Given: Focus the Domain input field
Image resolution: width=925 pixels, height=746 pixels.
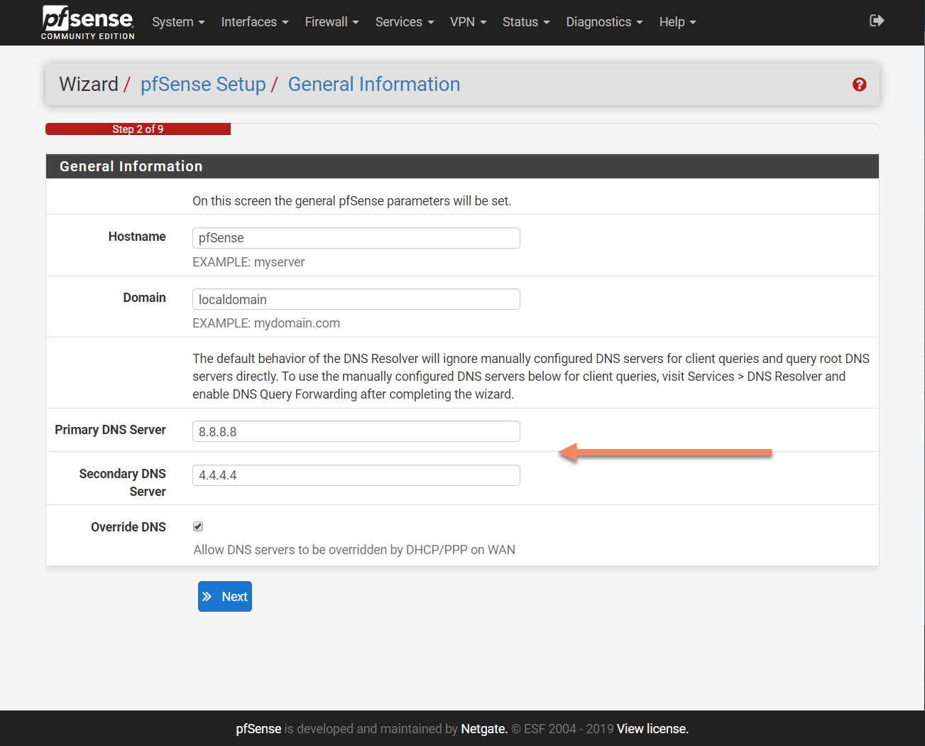Looking at the screenshot, I should pos(356,299).
